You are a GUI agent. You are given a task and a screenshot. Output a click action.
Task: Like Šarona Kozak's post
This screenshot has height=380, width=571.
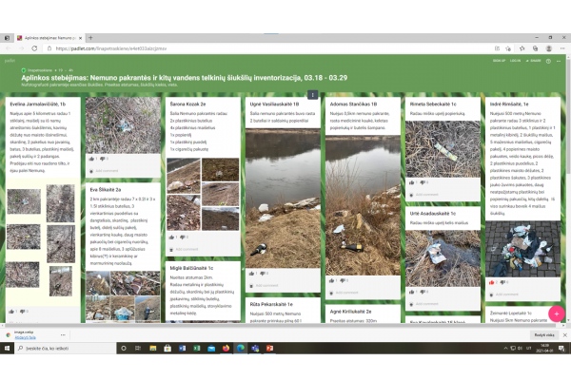click(171, 237)
